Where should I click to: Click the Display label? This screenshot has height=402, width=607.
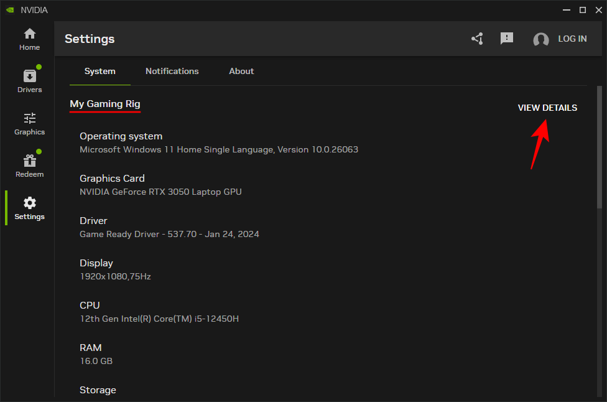tap(96, 263)
